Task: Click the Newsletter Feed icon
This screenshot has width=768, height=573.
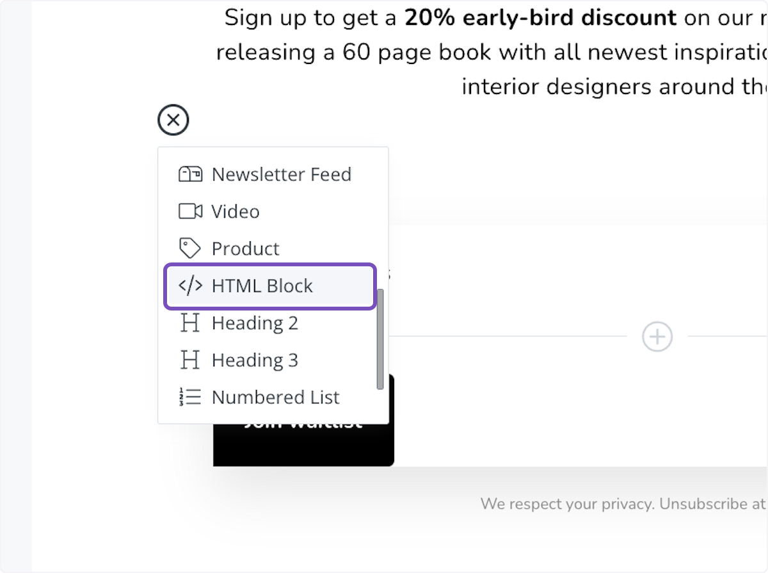Action: pos(189,174)
